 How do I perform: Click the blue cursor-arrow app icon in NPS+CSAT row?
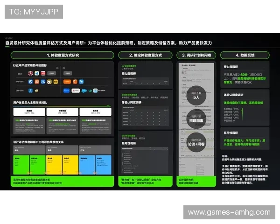(81, 82)
